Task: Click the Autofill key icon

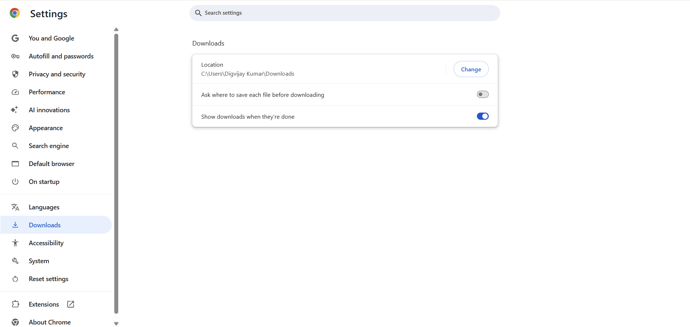Action: [x=15, y=56]
